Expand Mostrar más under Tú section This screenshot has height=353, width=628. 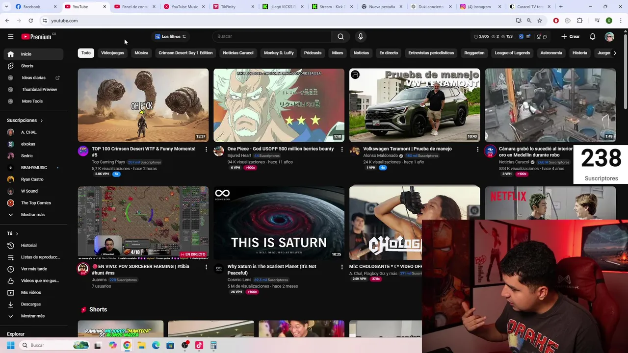33,316
